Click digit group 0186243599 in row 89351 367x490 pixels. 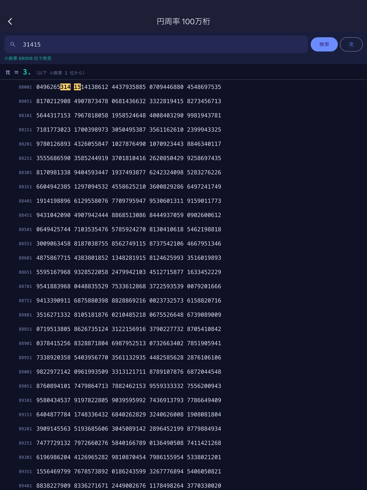[x=129, y=471]
